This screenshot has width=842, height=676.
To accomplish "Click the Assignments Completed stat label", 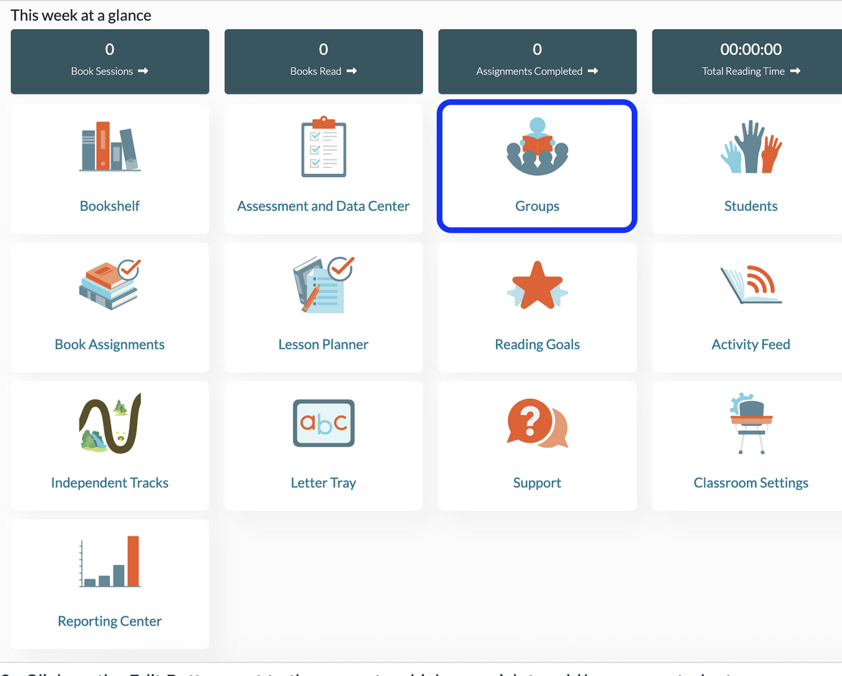I will click(530, 71).
